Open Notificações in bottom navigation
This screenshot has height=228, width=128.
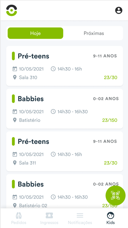pos(80,218)
